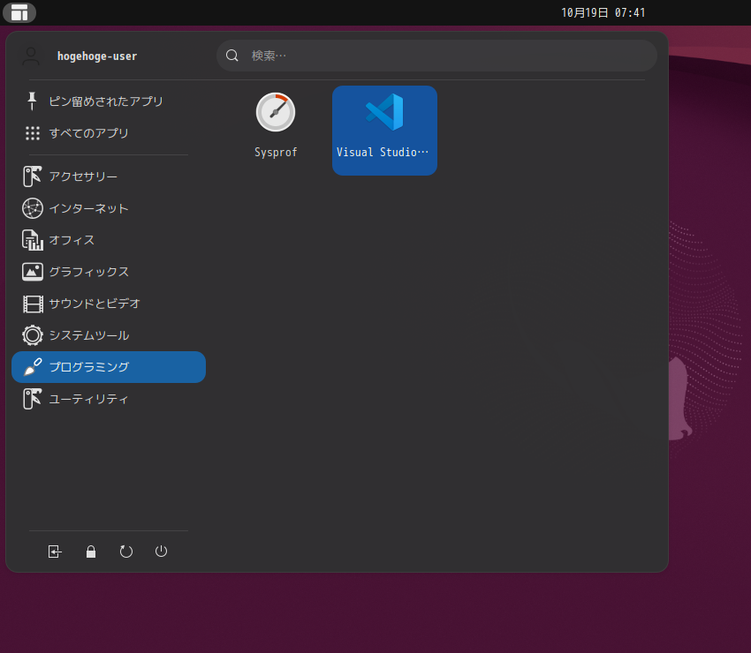Click the magnifier icon in search bar
Screen dimensions: 751x653
(232, 56)
